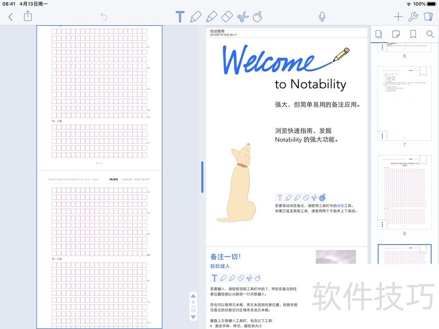Go to next page with down arrow
The width and height of the screenshot is (439, 329).
(193, 317)
